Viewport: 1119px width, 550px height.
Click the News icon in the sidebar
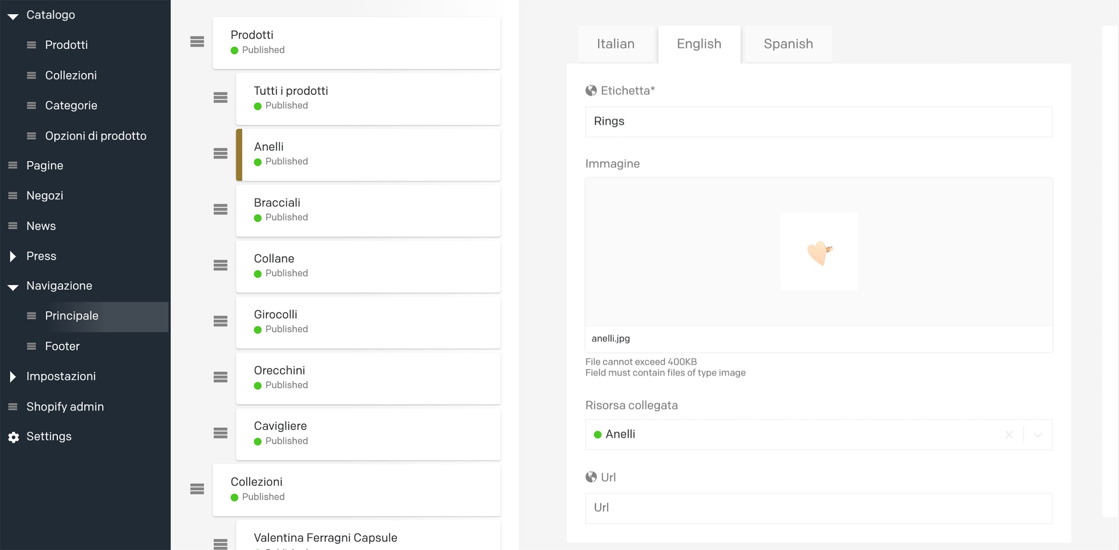tap(13, 226)
